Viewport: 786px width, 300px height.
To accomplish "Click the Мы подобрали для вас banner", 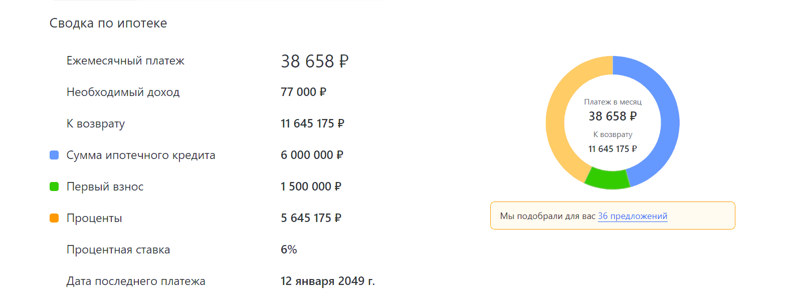I will (613, 215).
